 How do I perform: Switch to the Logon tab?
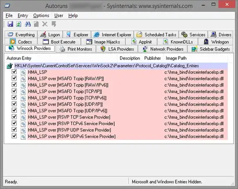[x=50, y=35]
